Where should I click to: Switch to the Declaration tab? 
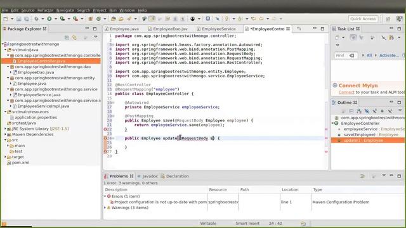click(175, 176)
